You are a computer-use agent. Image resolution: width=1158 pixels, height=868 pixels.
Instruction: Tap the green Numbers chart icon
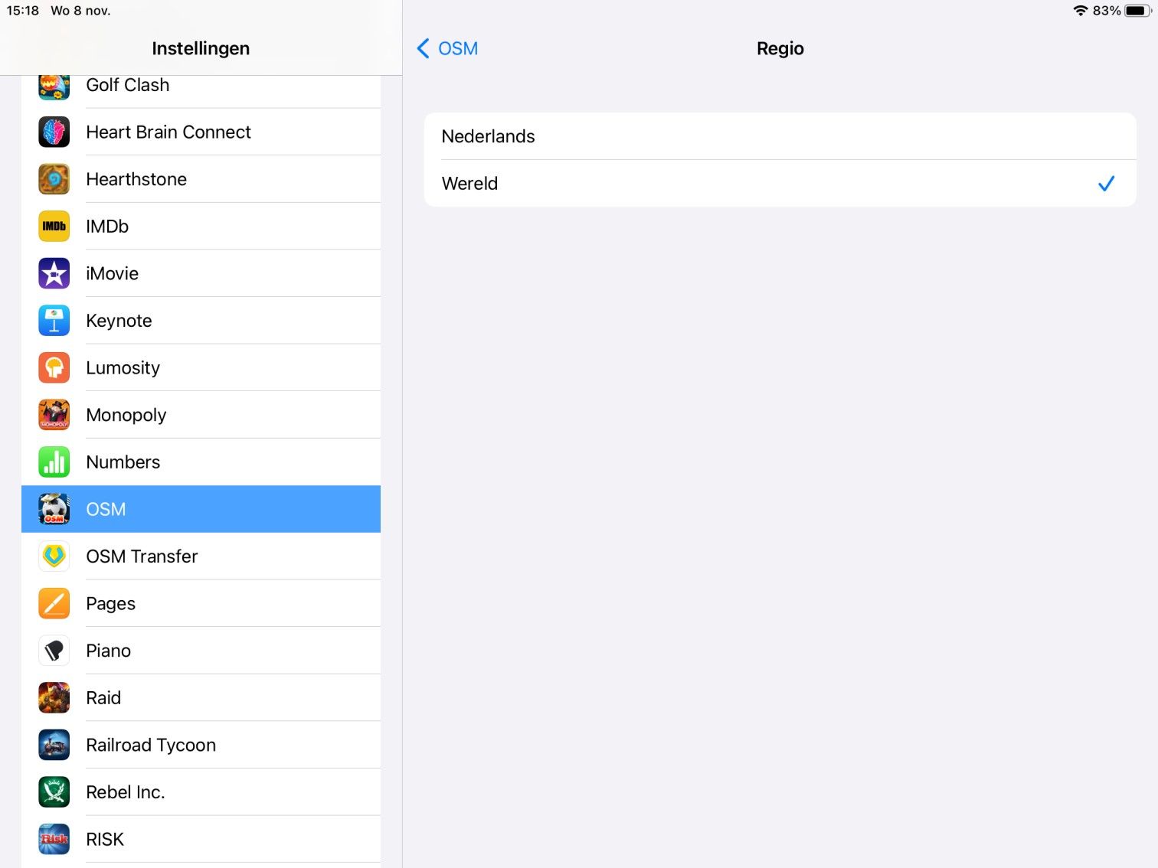click(x=54, y=462)
